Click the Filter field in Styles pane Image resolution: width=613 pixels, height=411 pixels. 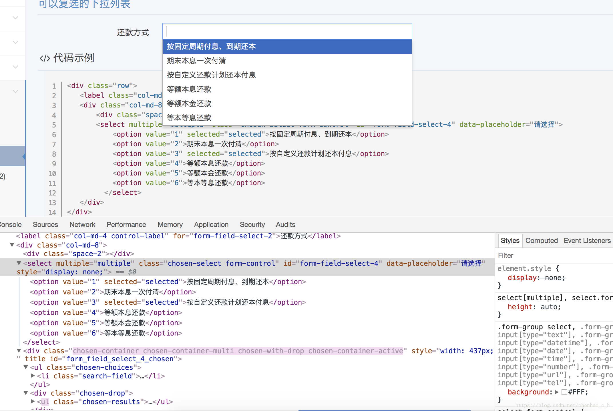[x=554, y=256]
